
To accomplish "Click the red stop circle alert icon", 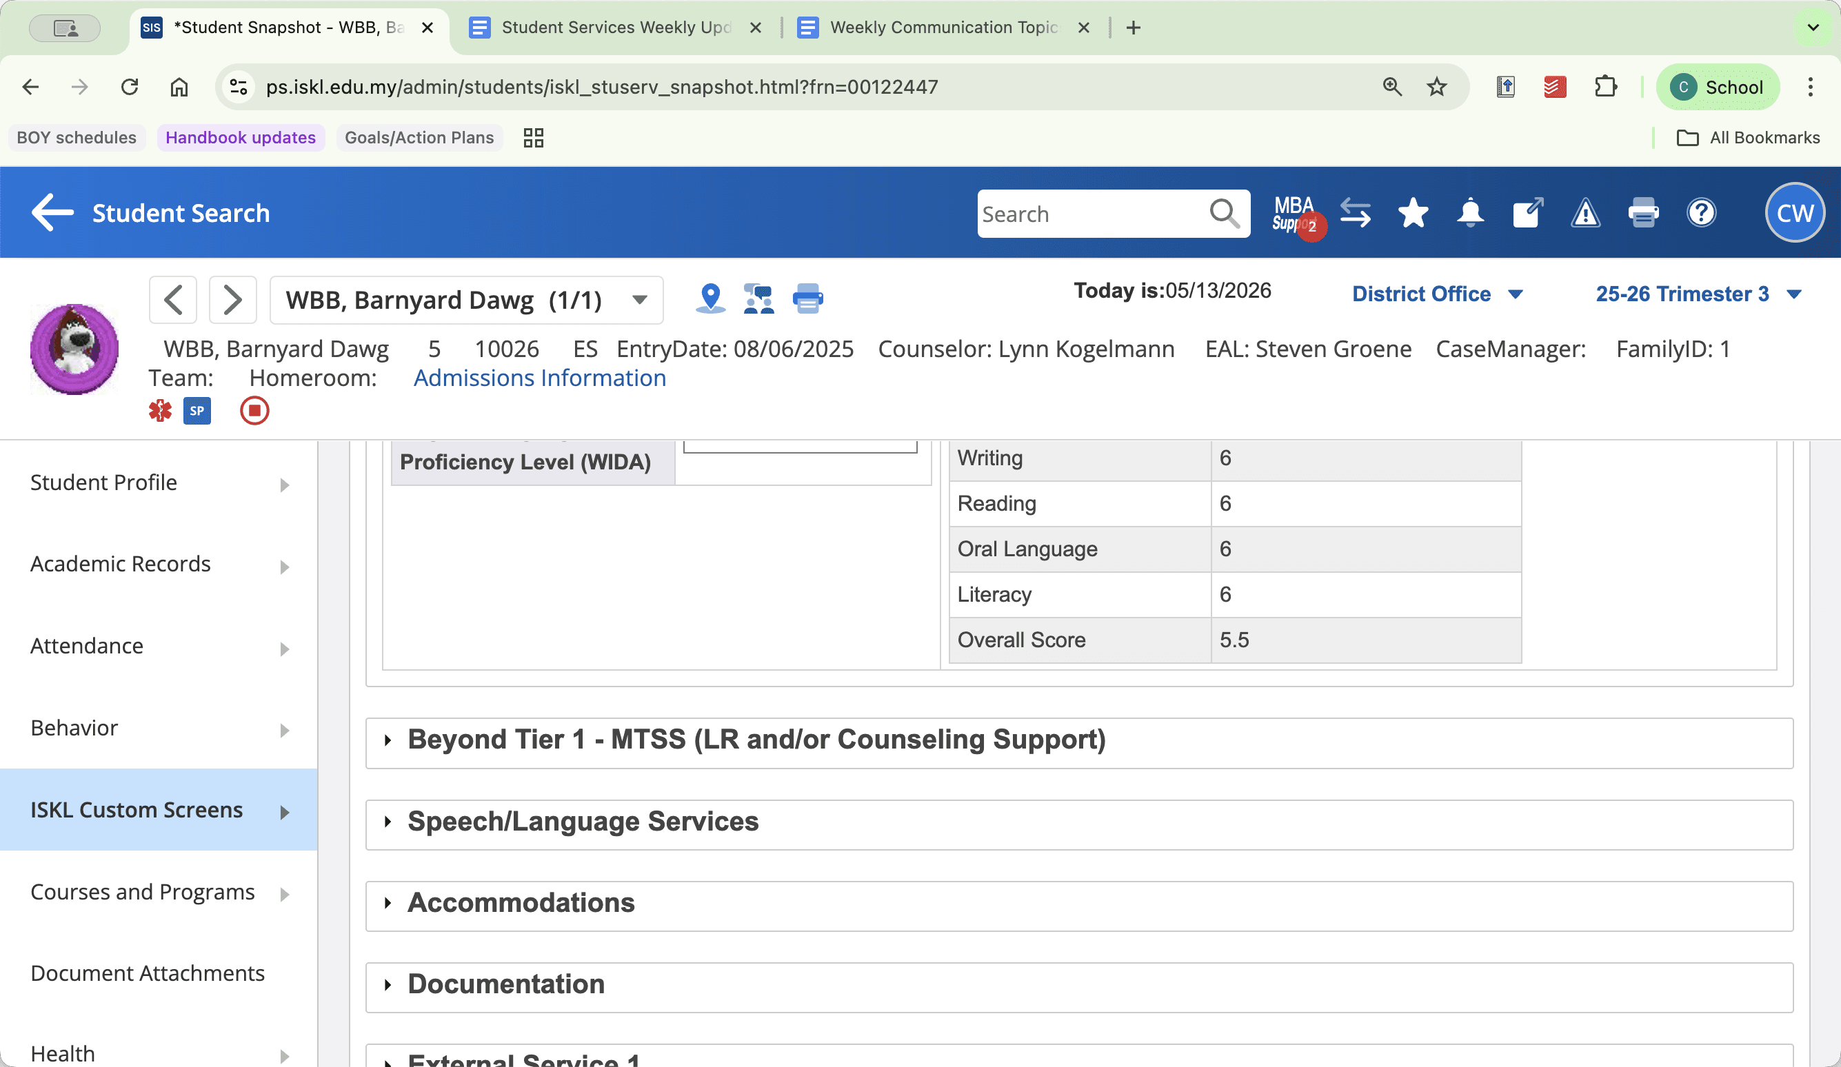I will coord(254,410).
